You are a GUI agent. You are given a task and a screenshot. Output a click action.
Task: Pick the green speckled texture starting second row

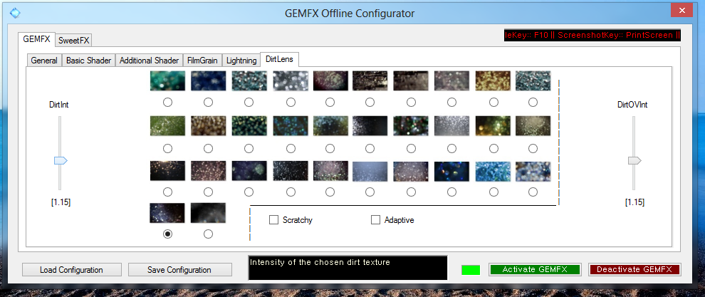pyautogui.click(x=168, y=126)
